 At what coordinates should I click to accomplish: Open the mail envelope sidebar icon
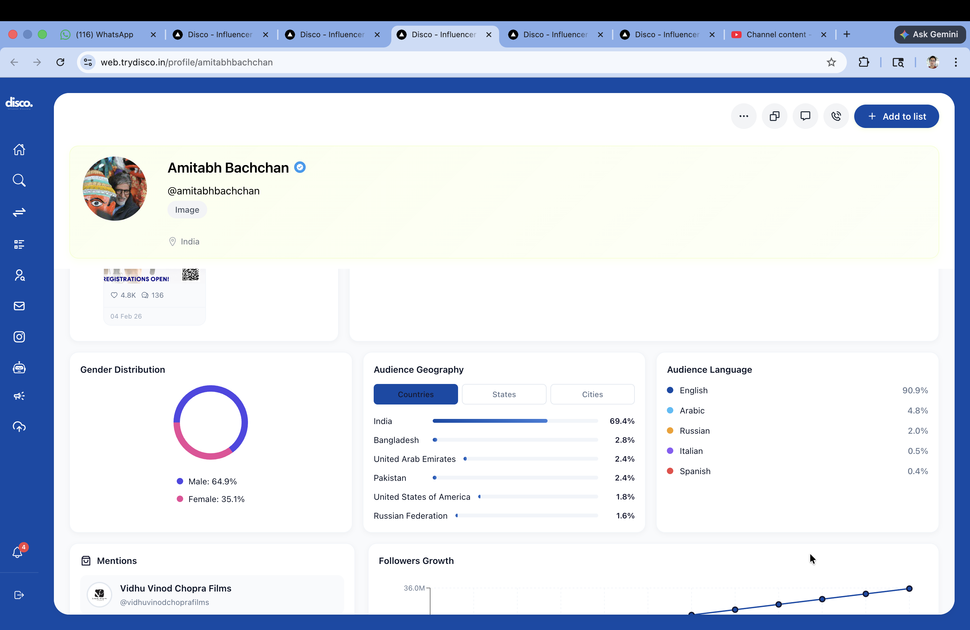click(x=19, y=306)
